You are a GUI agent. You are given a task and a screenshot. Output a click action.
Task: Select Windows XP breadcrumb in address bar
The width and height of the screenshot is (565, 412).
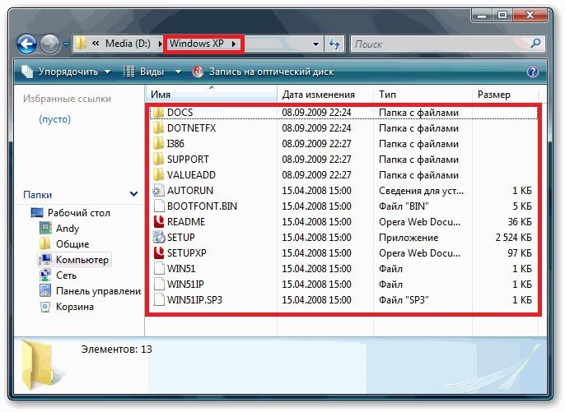(197, 44)
